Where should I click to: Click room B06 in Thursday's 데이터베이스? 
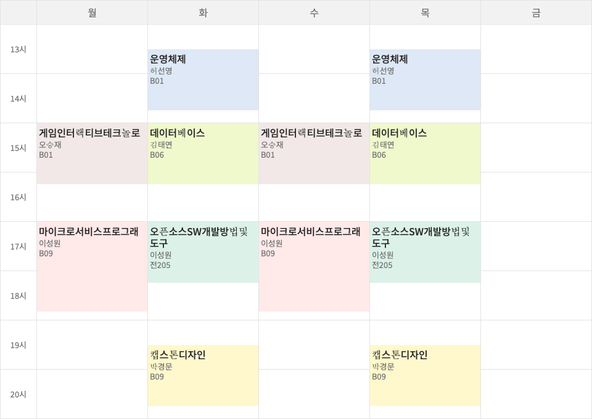coord(379,155)
